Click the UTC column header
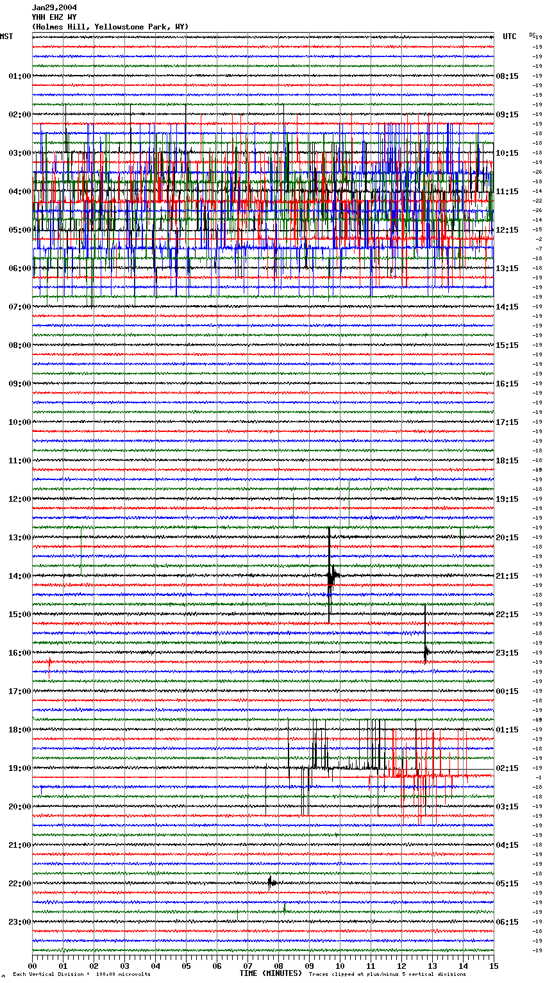Viewport: 545px width, 983px height. pos(510,37)
